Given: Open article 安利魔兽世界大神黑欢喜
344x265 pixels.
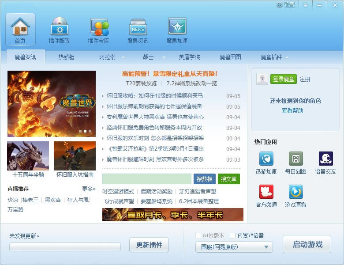Looking at the screenshot, I should (155, 117).
